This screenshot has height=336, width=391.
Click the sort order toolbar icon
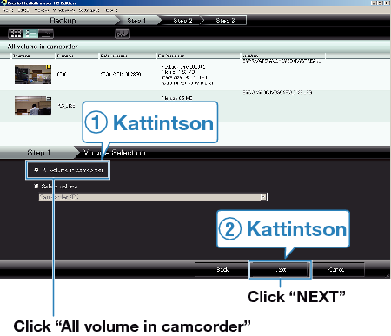123,34
